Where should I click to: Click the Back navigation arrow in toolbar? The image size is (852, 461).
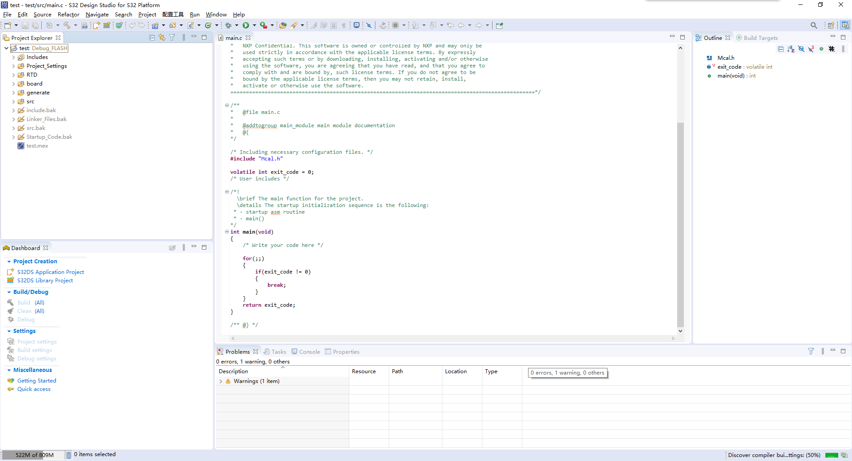(461, 25)
